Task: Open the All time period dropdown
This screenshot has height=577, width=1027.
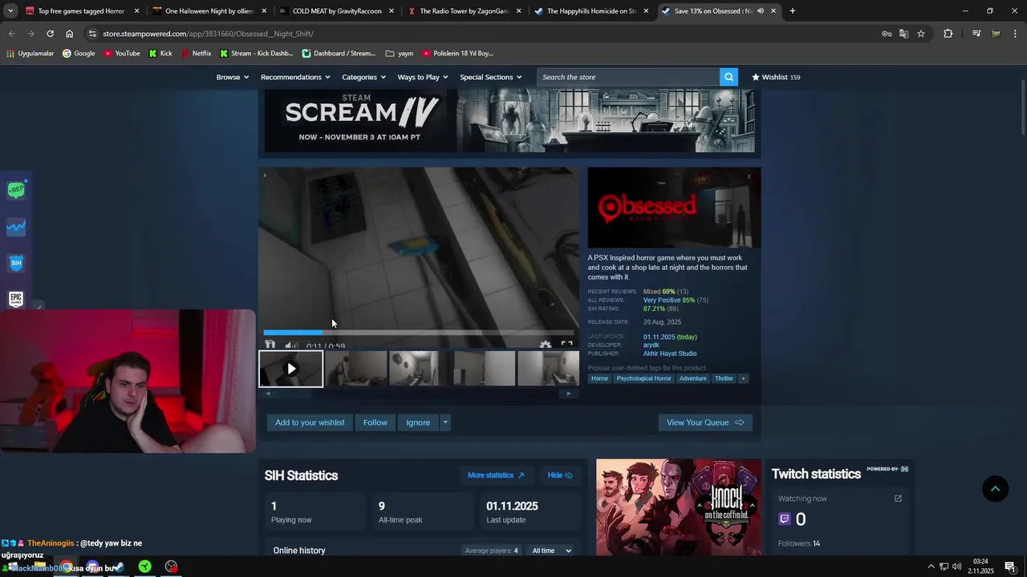Action: 551,551
